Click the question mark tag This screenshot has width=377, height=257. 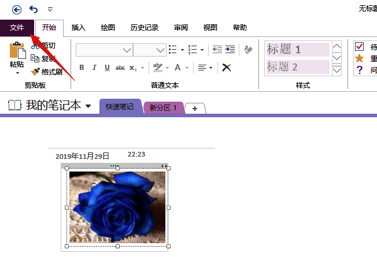point(360,70)
